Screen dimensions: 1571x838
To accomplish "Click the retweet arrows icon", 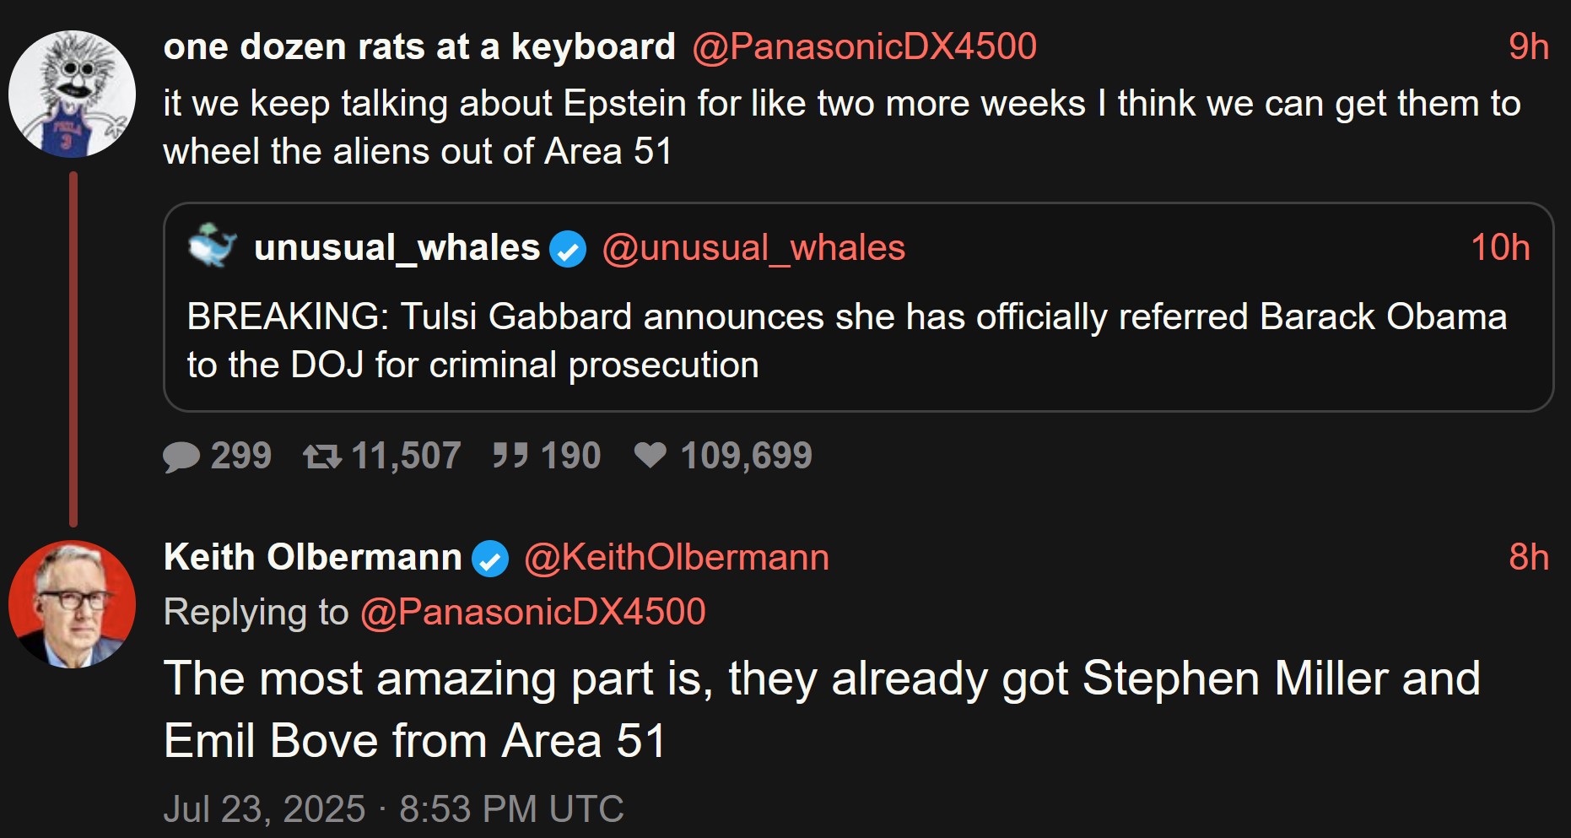I will tap(321, 457).
